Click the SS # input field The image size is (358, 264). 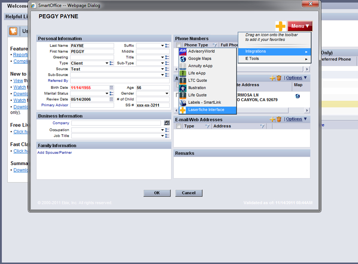point(153,105)
